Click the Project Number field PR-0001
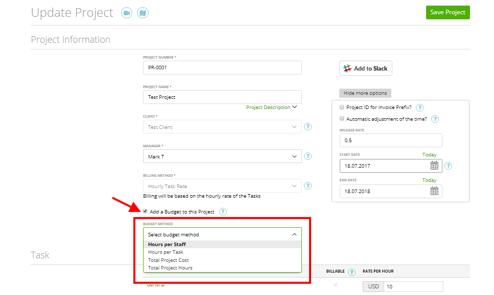The width and height of the screenshot is (494, 295). tap(222, 68)
